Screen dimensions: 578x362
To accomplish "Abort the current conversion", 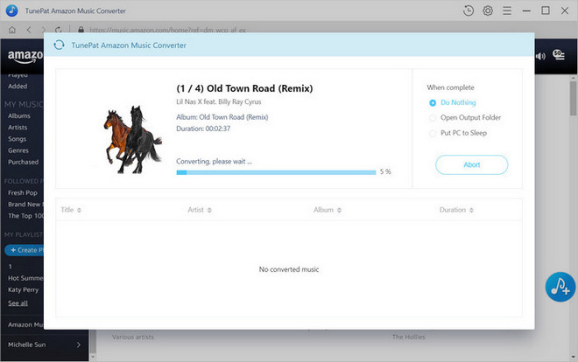I will pyautogui.click(x=471, y=164).
